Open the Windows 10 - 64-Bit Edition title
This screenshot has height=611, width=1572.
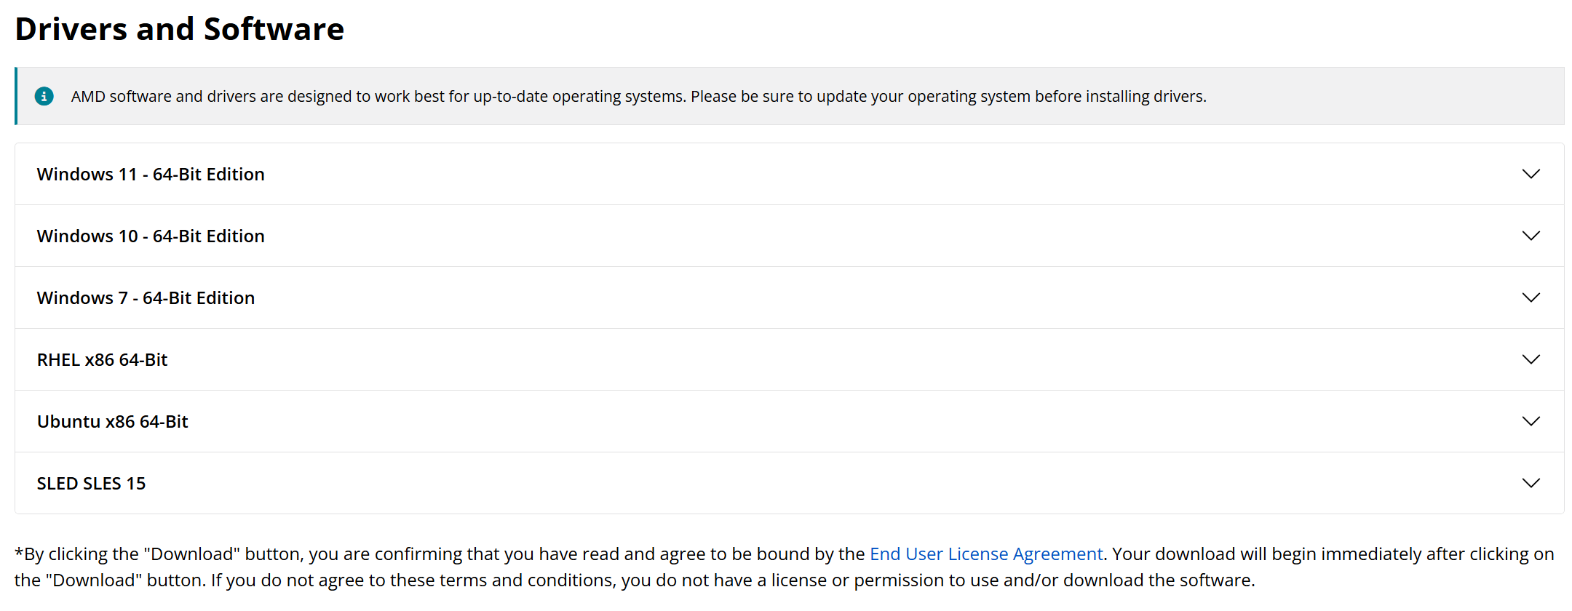click(151, 236)
